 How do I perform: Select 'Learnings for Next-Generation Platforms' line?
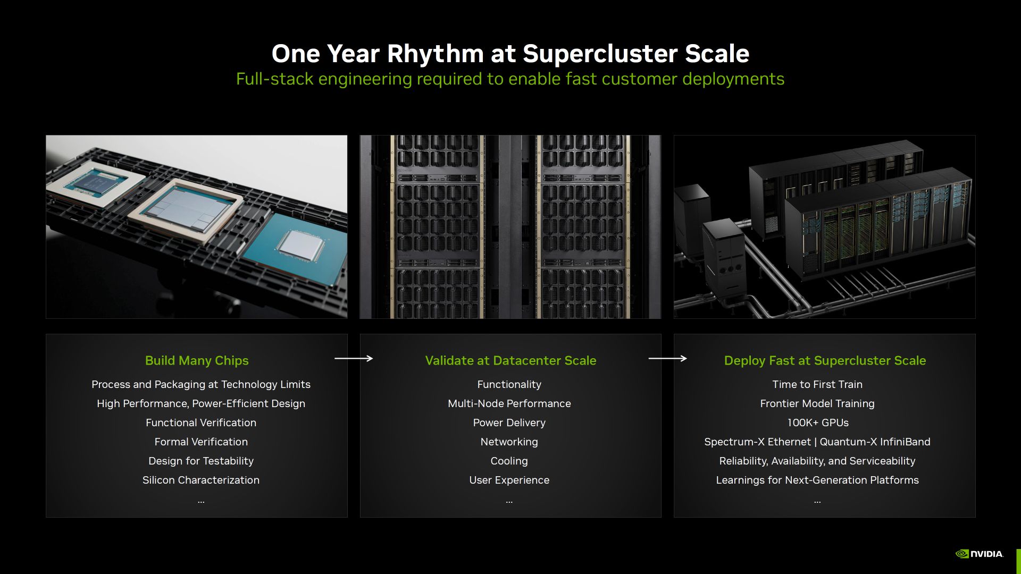pyautogui.click(x=817, y=480)
